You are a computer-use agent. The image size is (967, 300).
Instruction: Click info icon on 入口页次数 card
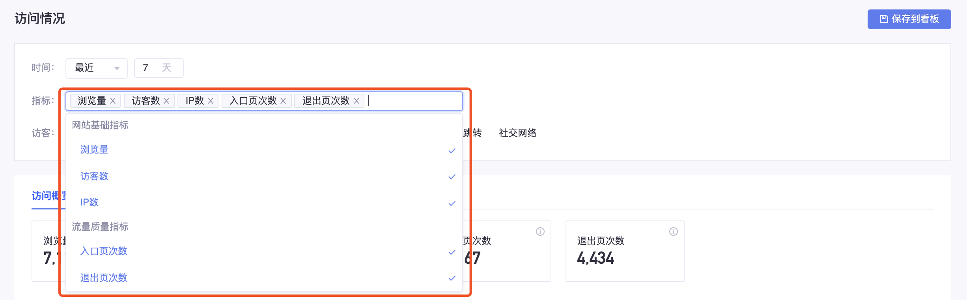click(540, 231)
